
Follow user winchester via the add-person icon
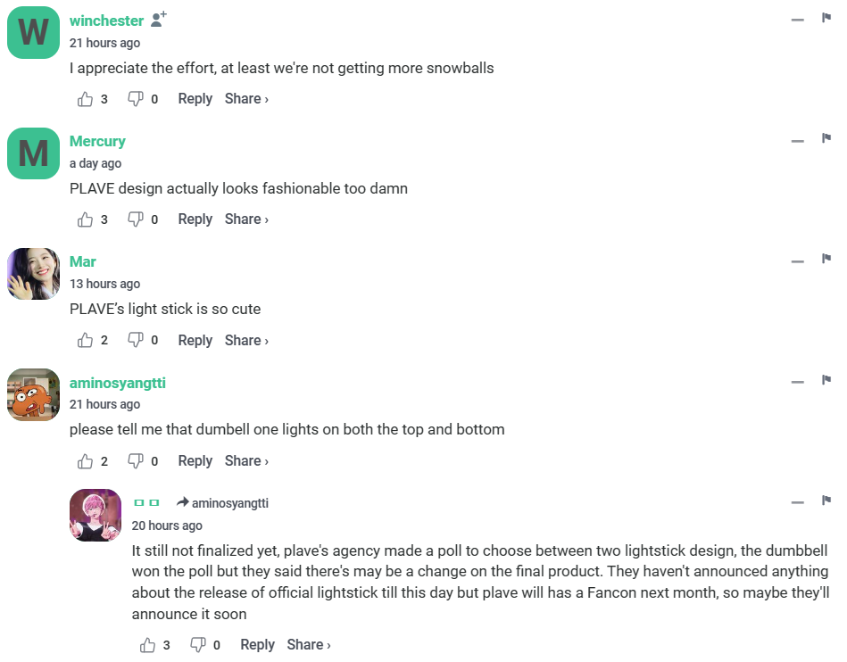click(159, 20)
